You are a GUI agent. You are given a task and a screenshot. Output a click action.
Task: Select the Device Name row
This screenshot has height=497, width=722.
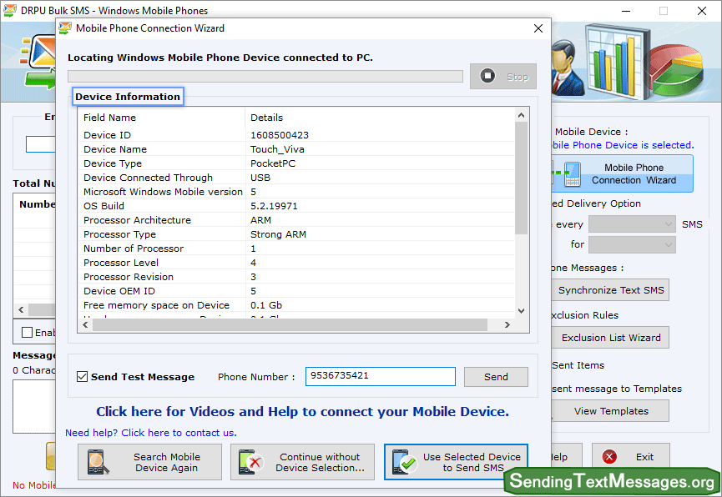296,149
